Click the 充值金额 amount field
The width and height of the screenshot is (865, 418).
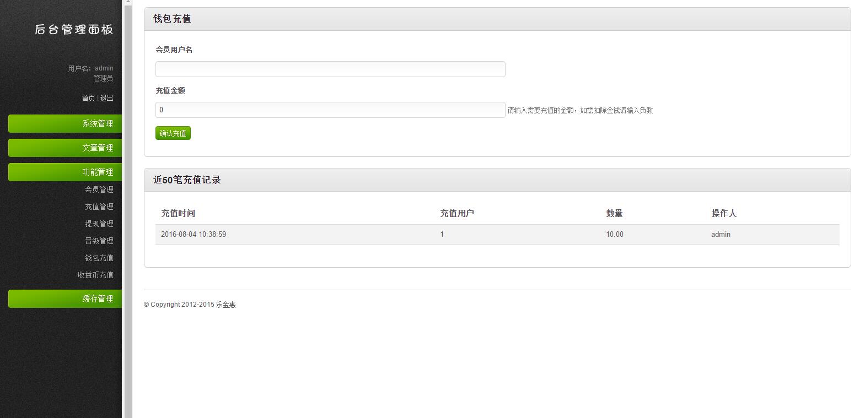tap(330, 110)
